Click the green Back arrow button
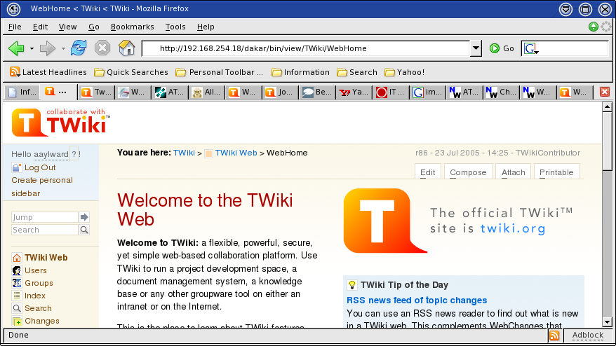The height and width of the screenshot is (346, 616). (16, 48)
